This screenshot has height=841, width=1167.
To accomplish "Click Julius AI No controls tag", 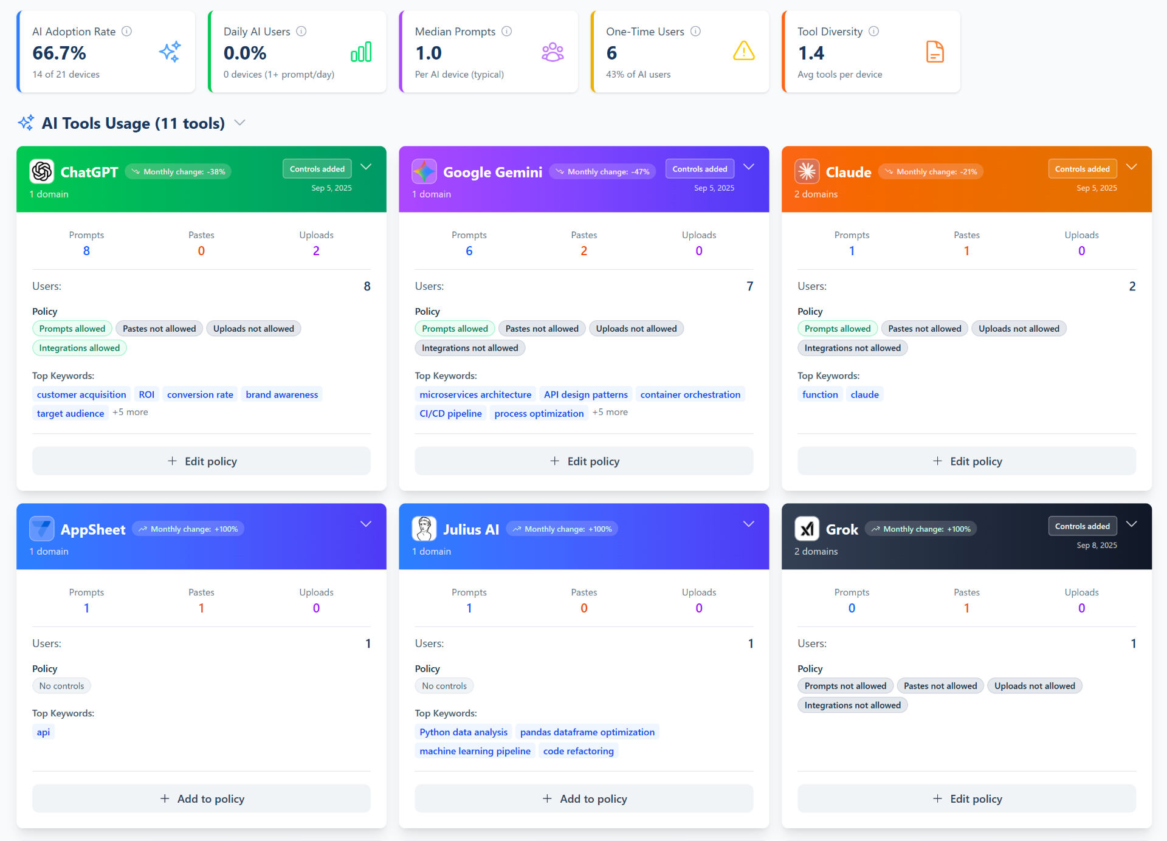I will point(444,685).
